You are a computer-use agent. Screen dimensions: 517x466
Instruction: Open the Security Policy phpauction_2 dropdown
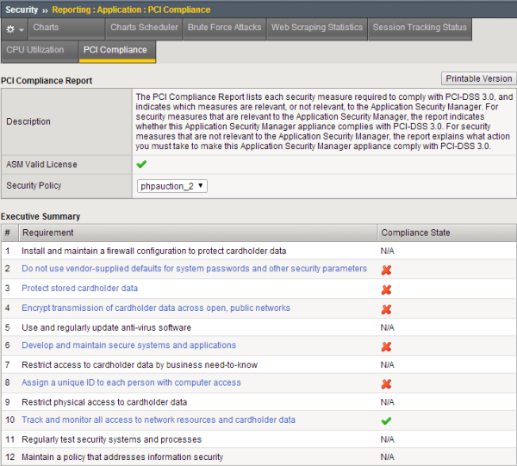171,186
